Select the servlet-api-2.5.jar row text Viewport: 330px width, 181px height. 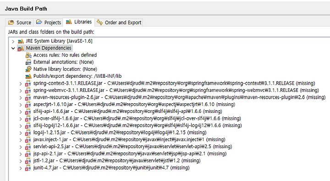click(132, 147)
